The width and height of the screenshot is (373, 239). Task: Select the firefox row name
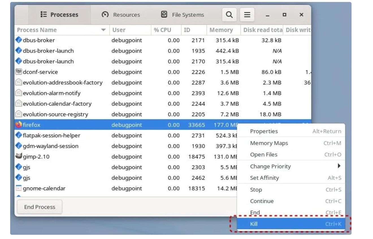[x=32, y=125]
